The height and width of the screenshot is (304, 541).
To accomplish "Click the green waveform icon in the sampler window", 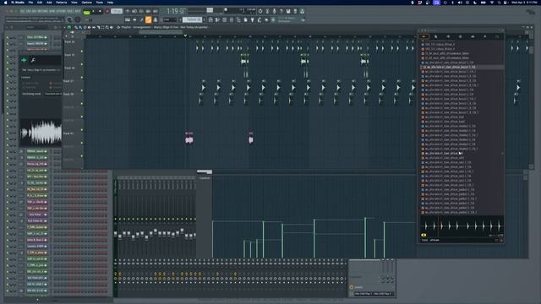I will pyautogui.click(x=24, y=60).
